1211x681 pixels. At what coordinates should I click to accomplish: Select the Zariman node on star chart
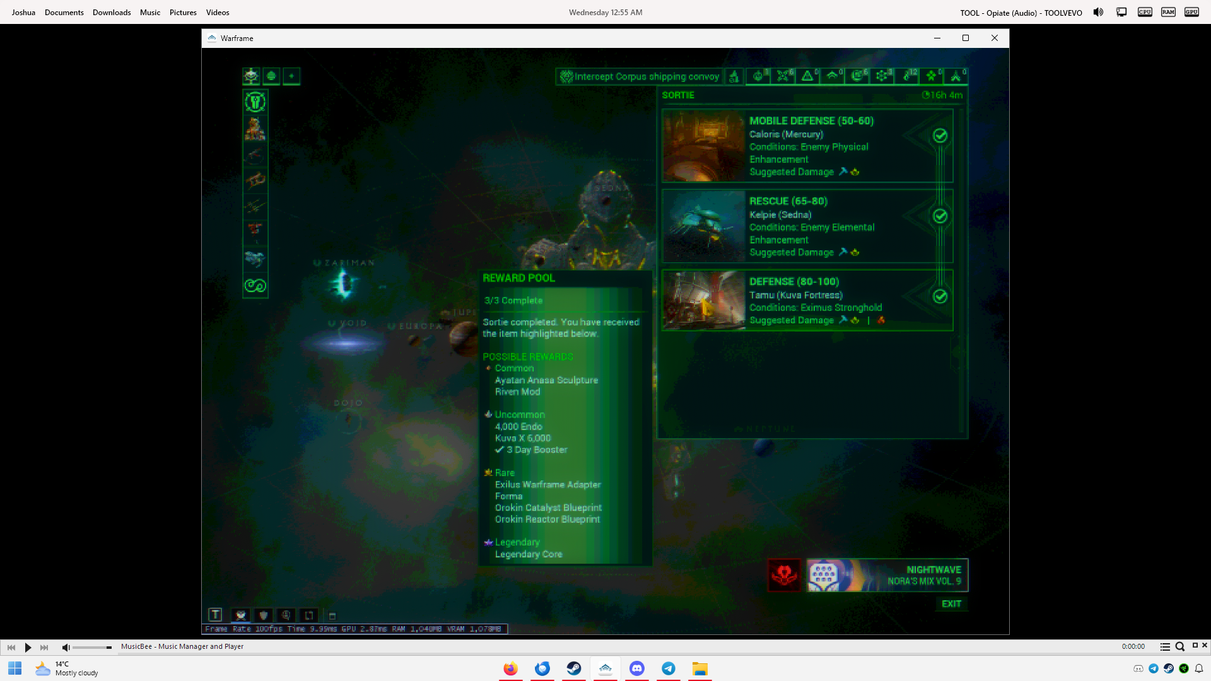pos(344,283)
